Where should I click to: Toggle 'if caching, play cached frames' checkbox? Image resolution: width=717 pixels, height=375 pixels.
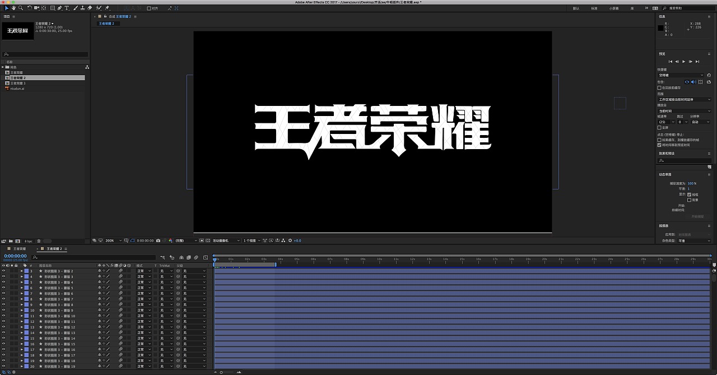point(659,140)
